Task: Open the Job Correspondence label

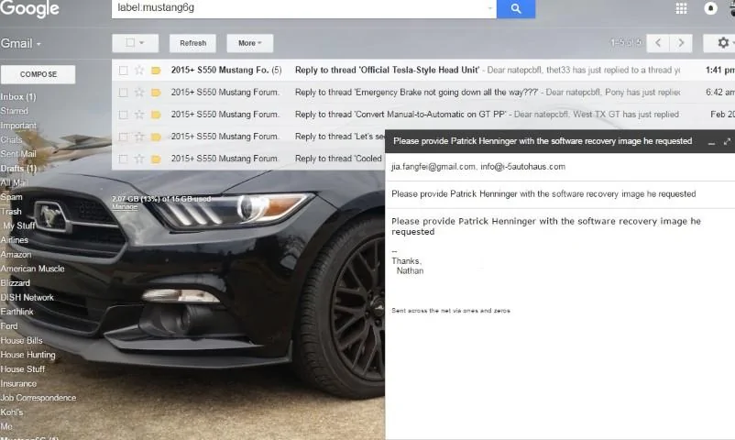Action: [38, 398]
